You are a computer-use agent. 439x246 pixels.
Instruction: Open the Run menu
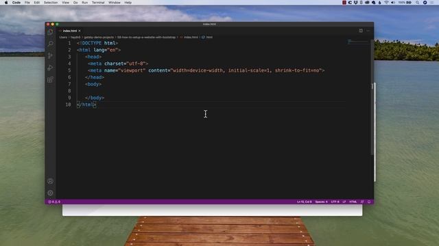pos(84,3)
